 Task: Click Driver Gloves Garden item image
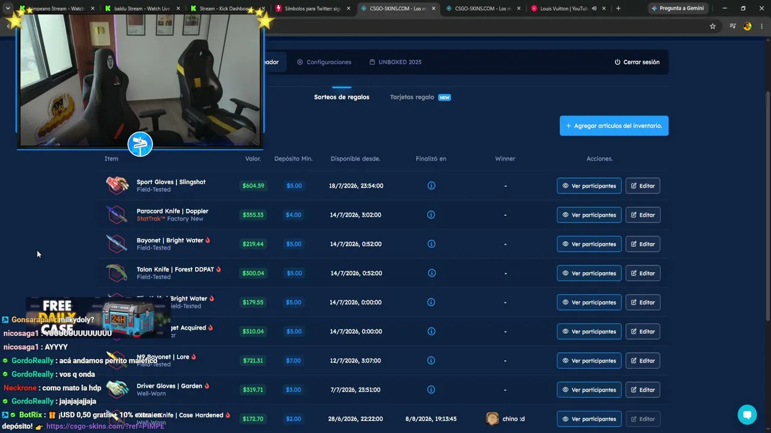(x=117, y=390)
